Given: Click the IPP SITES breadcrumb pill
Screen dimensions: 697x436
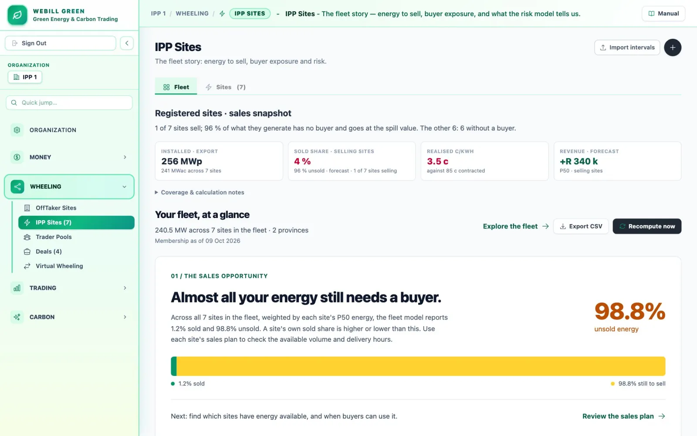Looking at the screenshot, I should [x=250, y=14].
